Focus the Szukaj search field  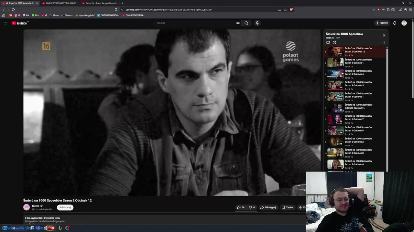click(196, 23)
